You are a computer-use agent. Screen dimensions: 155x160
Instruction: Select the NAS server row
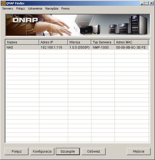point(77,47)
